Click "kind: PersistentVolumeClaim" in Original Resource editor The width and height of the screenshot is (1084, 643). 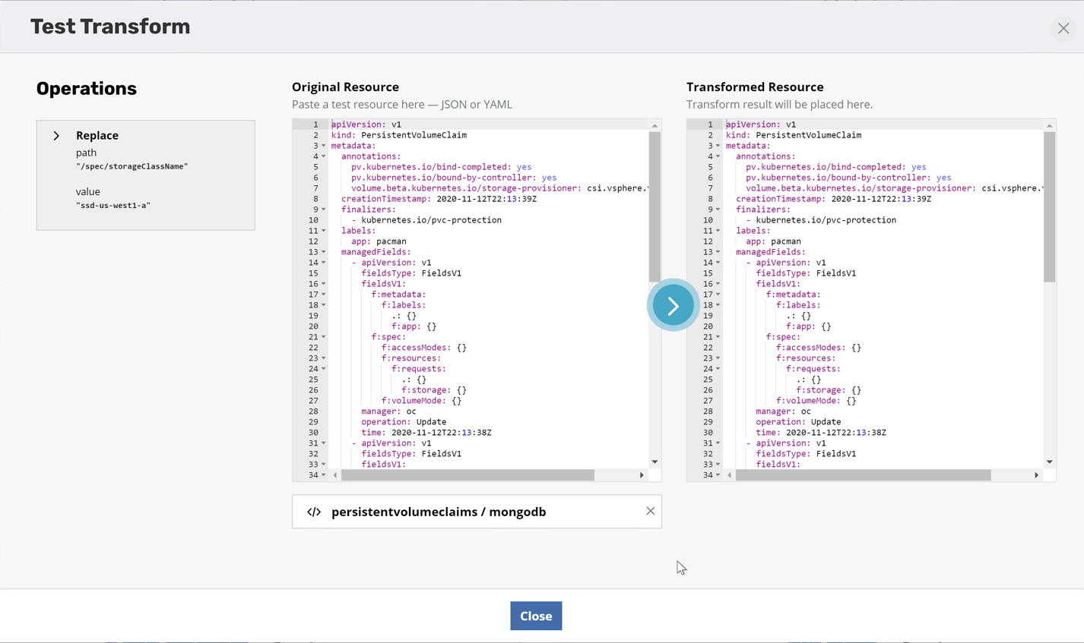pyautogui.click(x=399, y=135)
